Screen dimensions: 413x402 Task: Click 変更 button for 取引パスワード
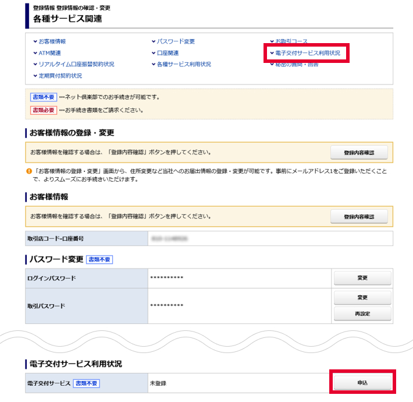(x=362, y=298)
